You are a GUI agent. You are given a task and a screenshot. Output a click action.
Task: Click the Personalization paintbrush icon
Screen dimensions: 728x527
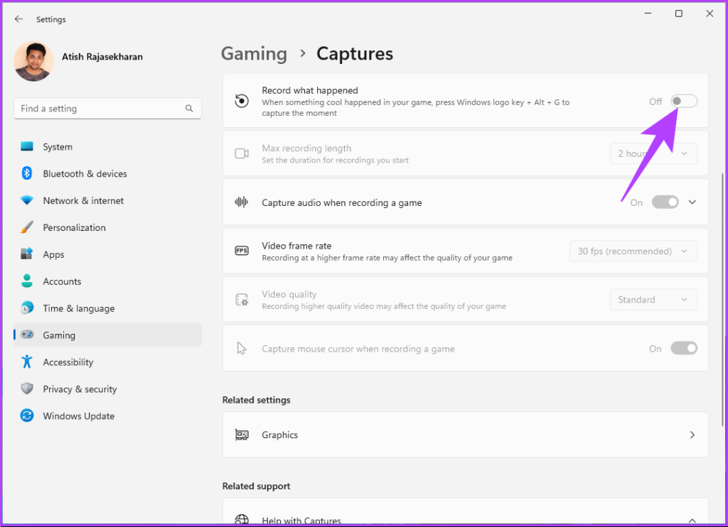point(27,228)
